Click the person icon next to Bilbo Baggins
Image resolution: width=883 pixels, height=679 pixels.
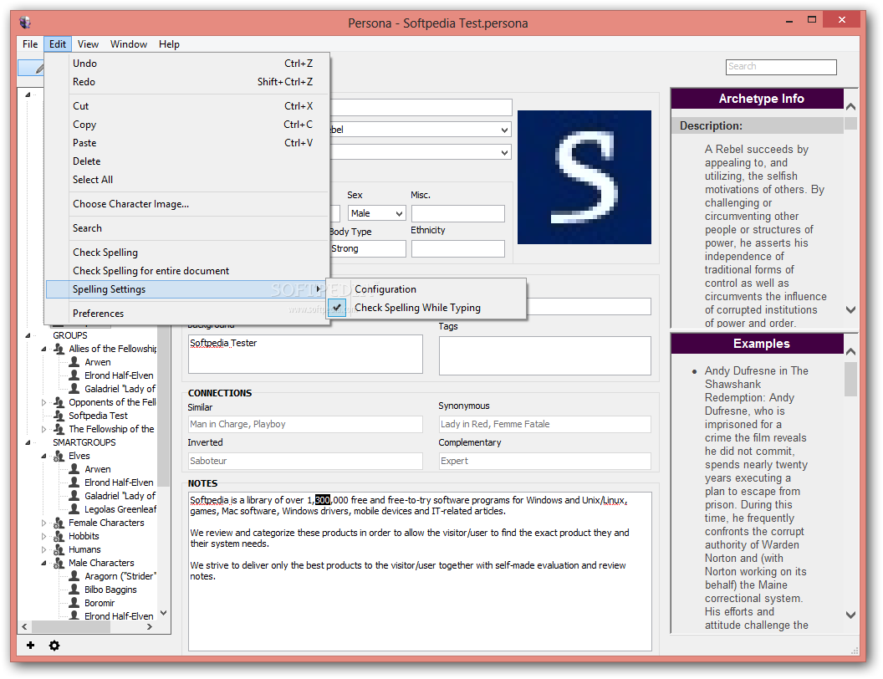(x=74, y=590)
